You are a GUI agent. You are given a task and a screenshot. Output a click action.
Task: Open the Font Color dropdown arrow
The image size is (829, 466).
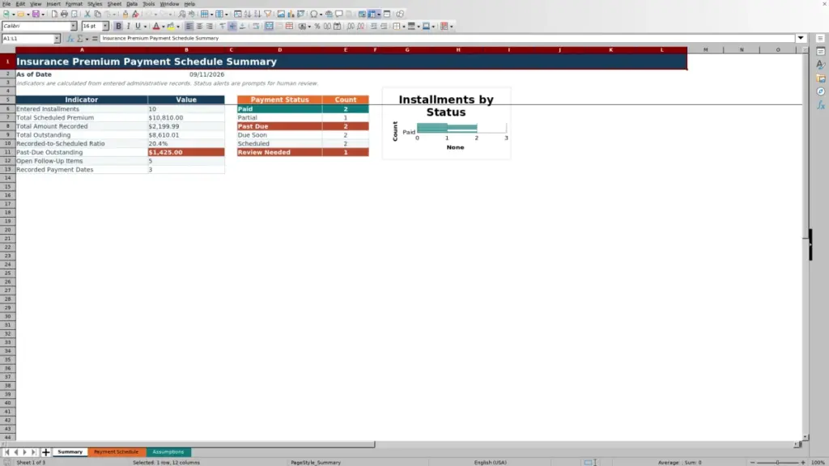(x=164, y=26)
